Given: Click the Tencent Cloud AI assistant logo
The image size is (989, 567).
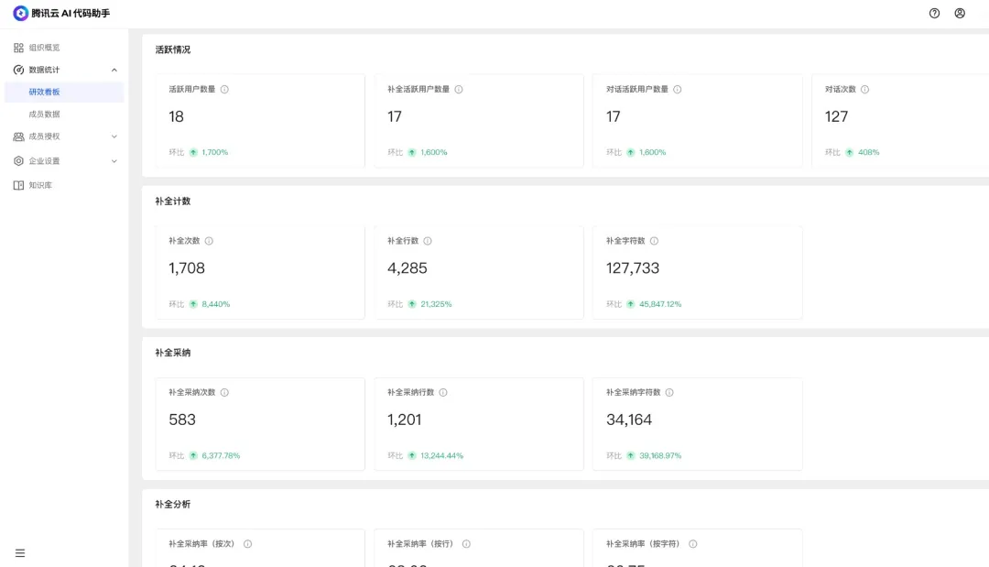Looking at the screenshot, I should pyautogui.click(x=20, y=13).
